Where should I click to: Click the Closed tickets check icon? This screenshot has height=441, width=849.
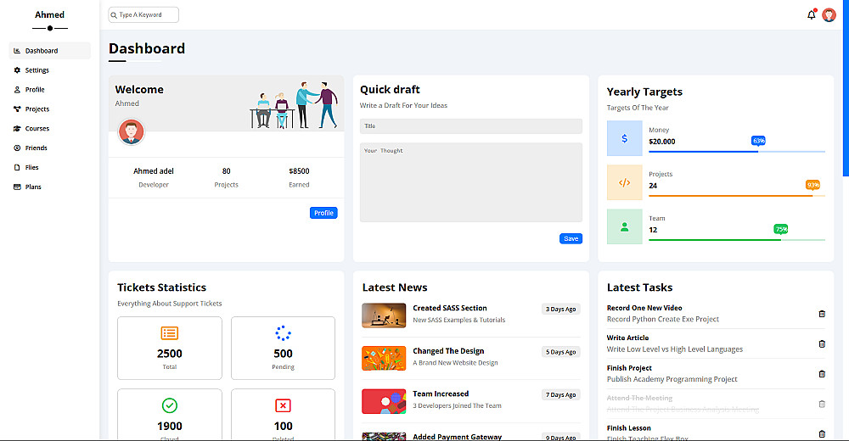point(170,405)
